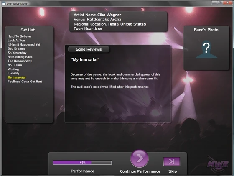Click the Continue Performance text label
Viewport: 234px width, 176px height.
(140, 171)
